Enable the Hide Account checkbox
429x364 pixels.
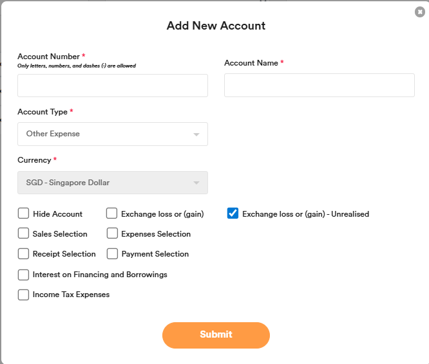[24, 214]
